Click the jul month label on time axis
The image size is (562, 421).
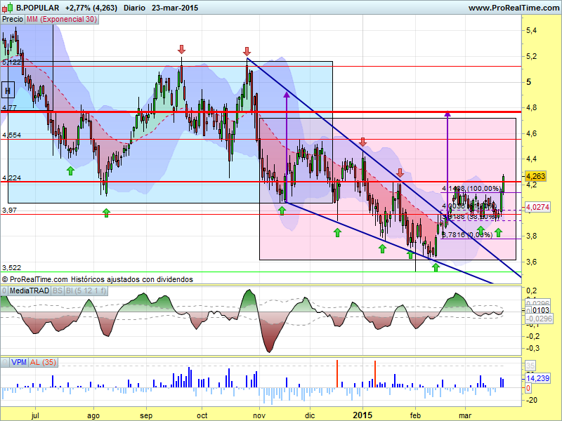[x=35, y=415]
